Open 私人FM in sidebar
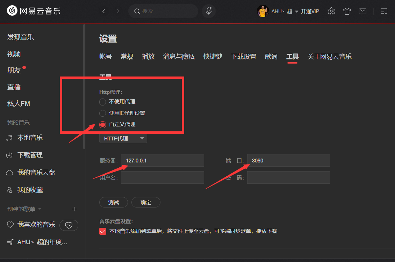 19,104
